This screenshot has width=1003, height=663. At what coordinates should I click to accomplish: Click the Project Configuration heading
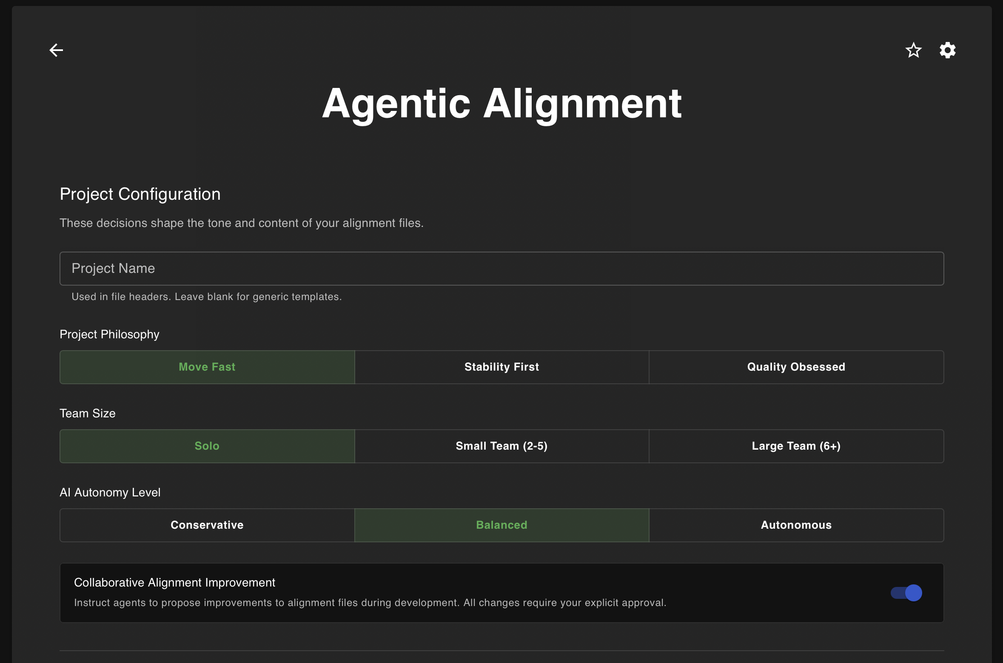[x=140, y=194]
